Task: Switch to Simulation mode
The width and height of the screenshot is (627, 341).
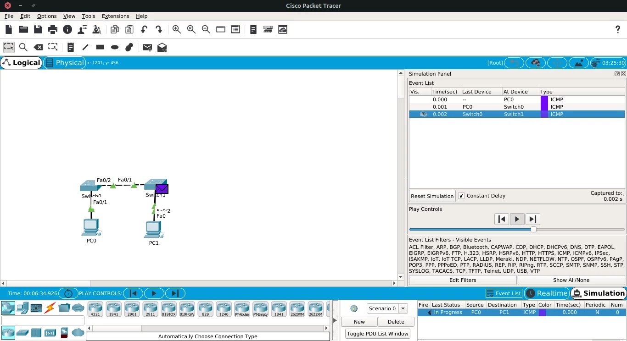Action: coord(599,293)
